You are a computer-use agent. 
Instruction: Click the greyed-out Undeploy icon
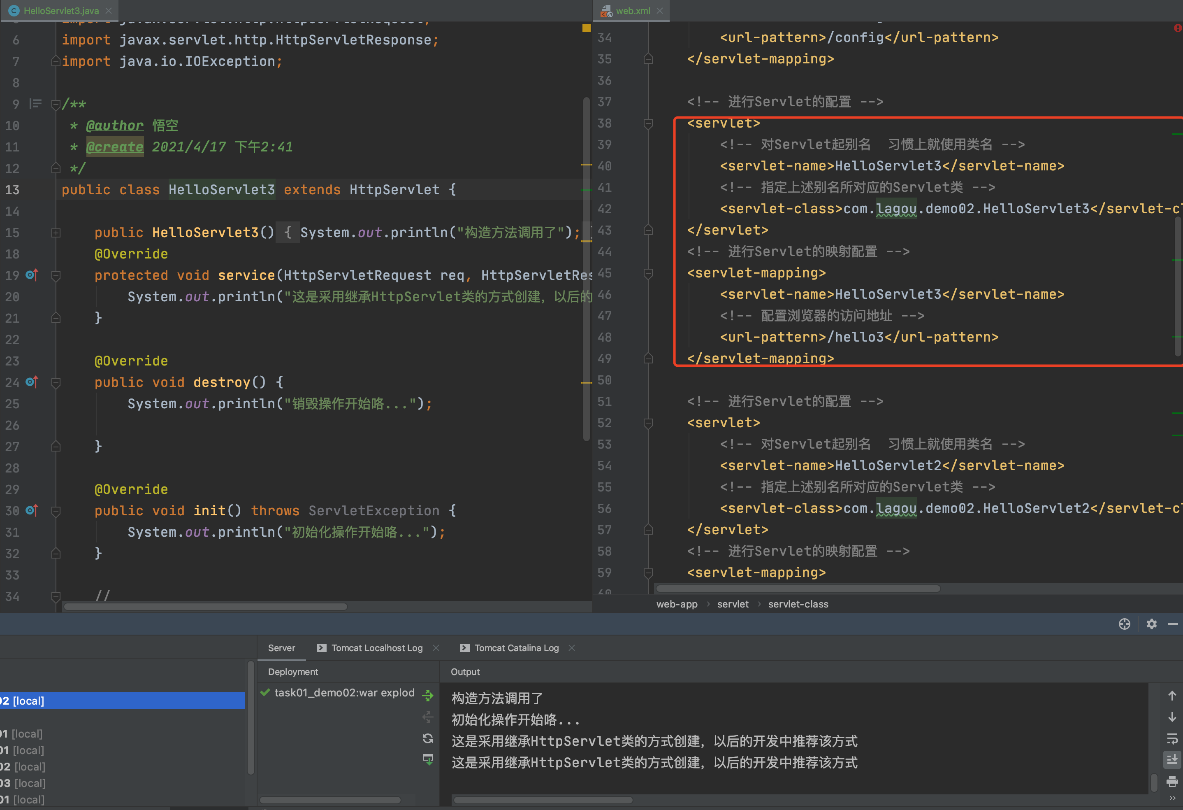(x=428, y=717)
